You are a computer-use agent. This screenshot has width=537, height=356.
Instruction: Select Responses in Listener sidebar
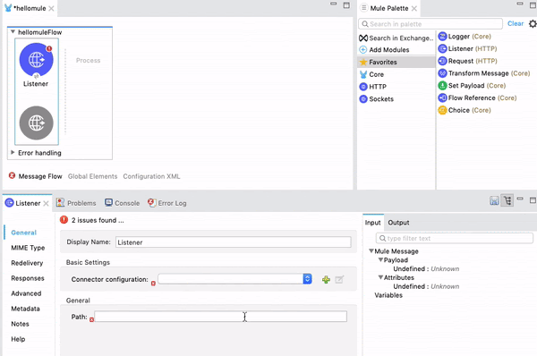click(x=28, y=278)
